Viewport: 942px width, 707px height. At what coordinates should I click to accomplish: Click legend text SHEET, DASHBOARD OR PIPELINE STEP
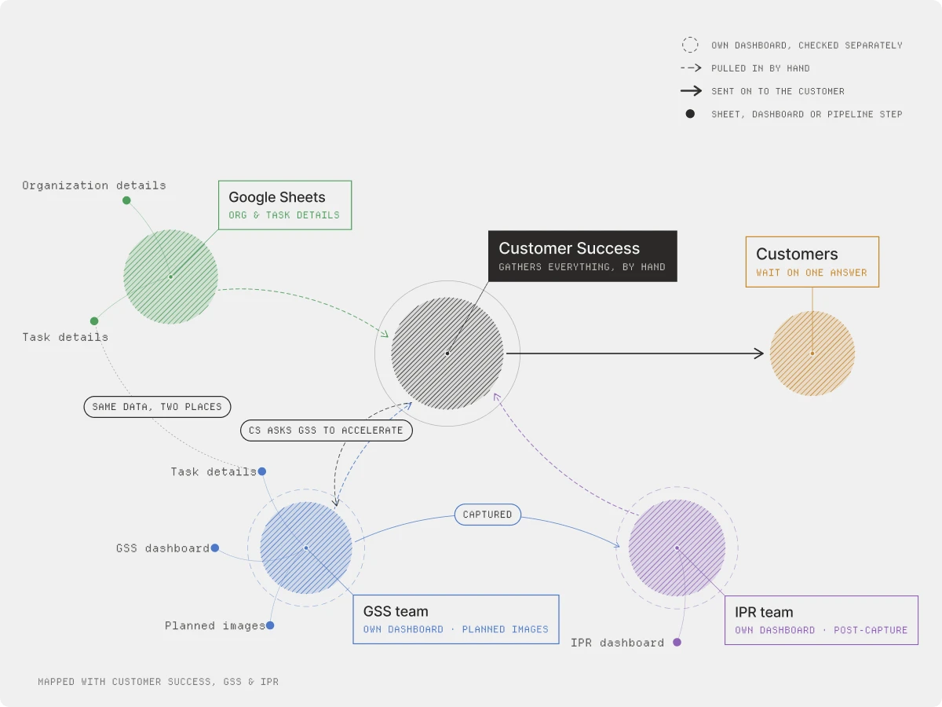click(807, 114)
